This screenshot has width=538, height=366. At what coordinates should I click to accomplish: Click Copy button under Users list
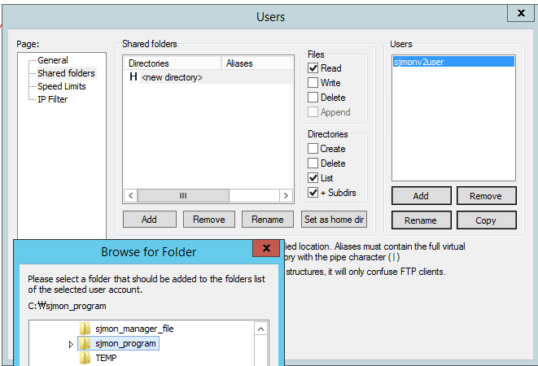coord(486,220)
